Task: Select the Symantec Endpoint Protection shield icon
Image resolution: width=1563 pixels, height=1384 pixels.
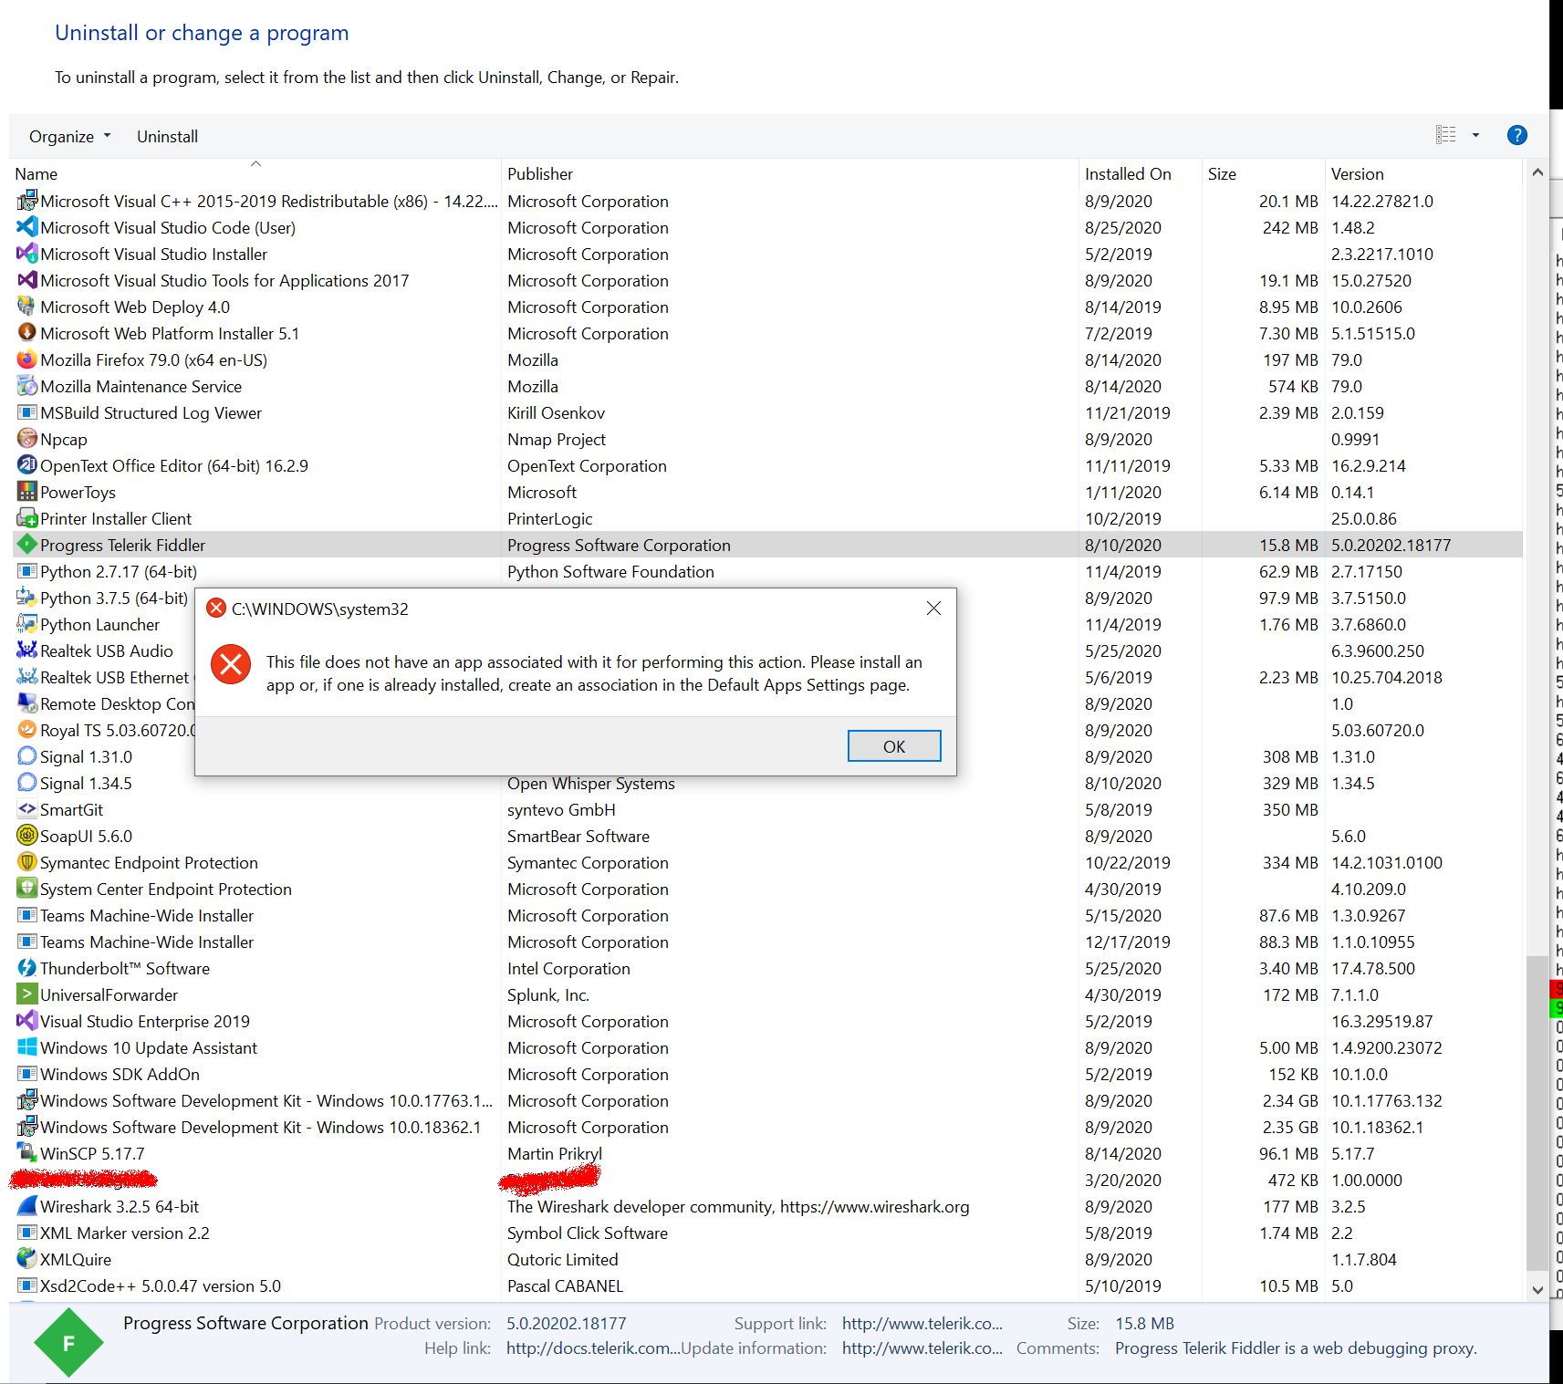Action: click(26, 863)
